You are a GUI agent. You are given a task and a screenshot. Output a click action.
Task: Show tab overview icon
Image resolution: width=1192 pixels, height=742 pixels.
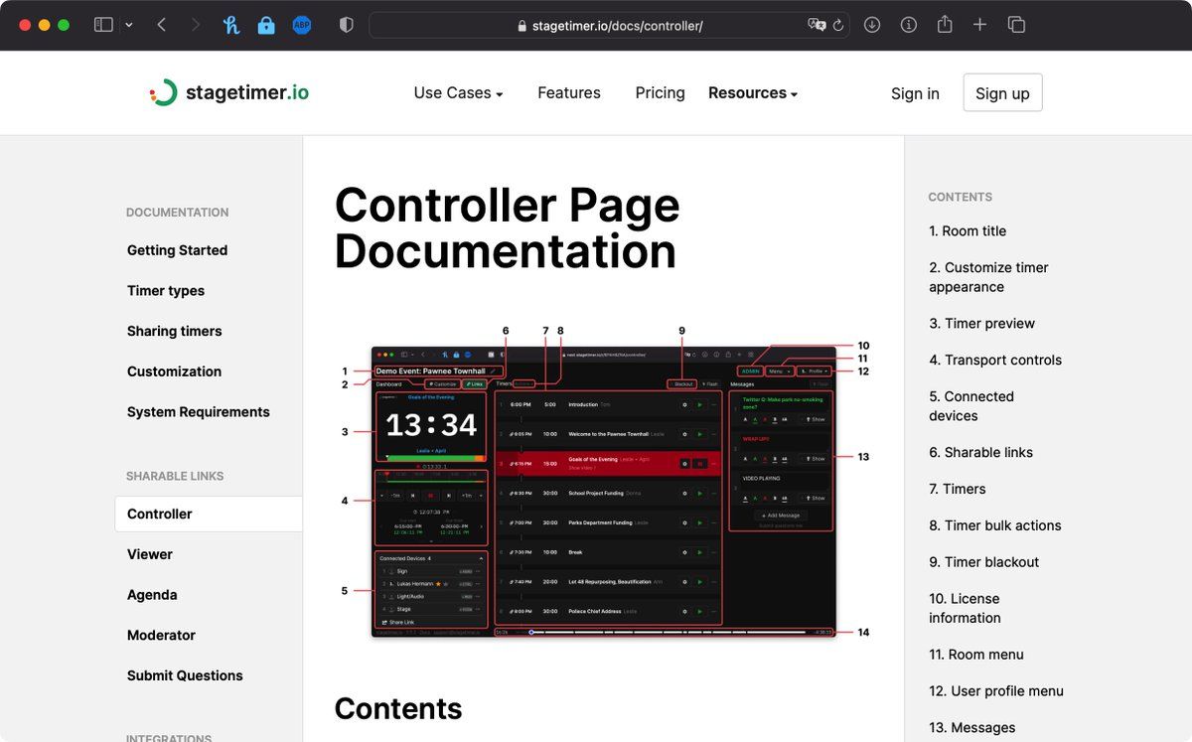click(1016, 25)
